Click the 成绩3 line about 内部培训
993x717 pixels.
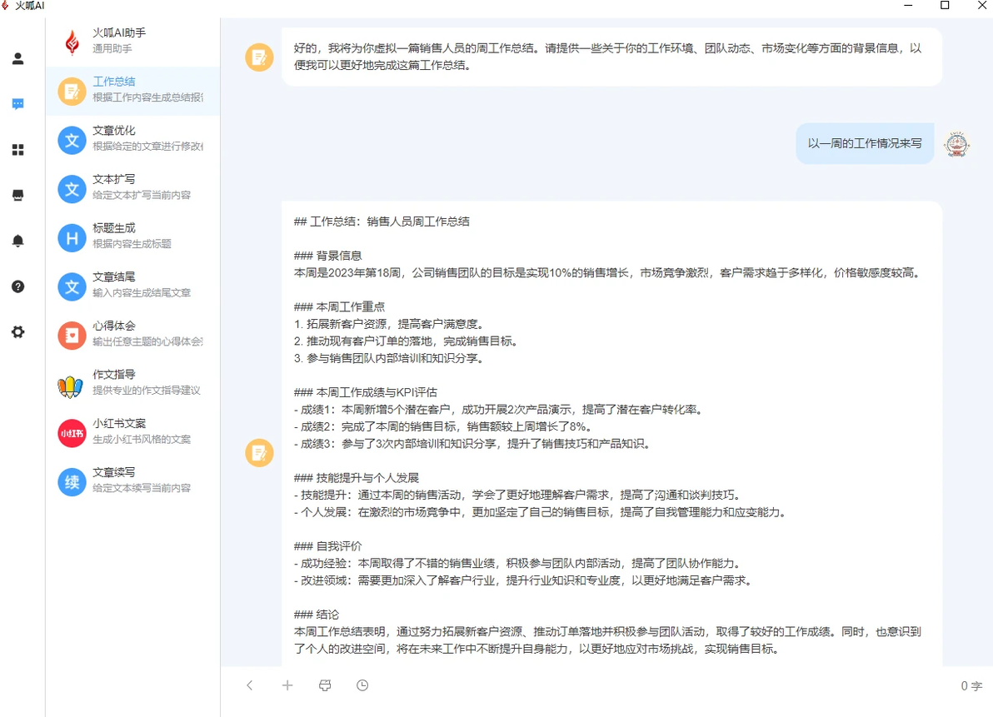click(x=473, y=444)
